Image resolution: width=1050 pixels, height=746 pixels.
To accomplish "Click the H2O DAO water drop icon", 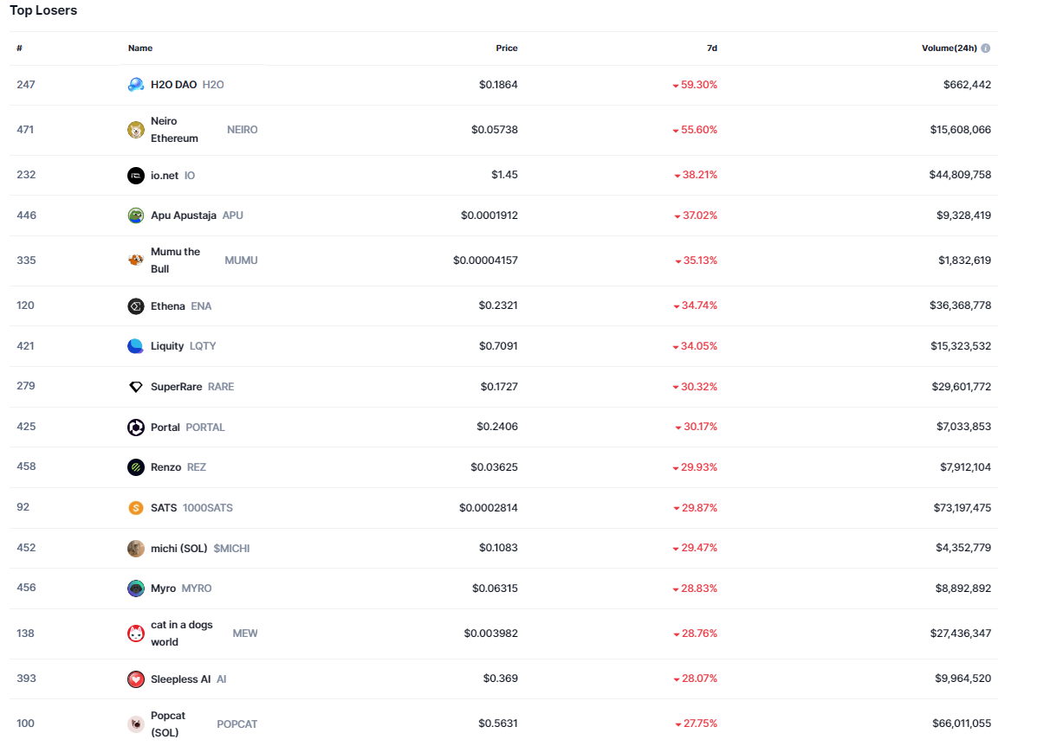I will coord(136,85).
